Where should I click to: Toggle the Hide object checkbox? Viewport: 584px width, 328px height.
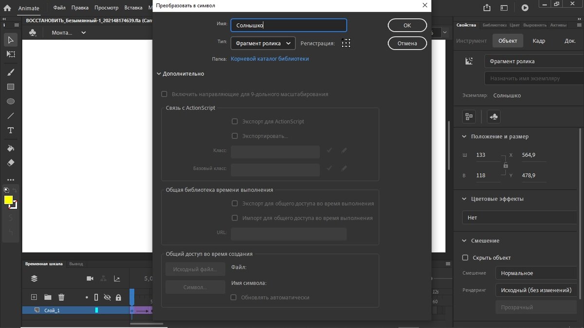(x=465, y=258)
